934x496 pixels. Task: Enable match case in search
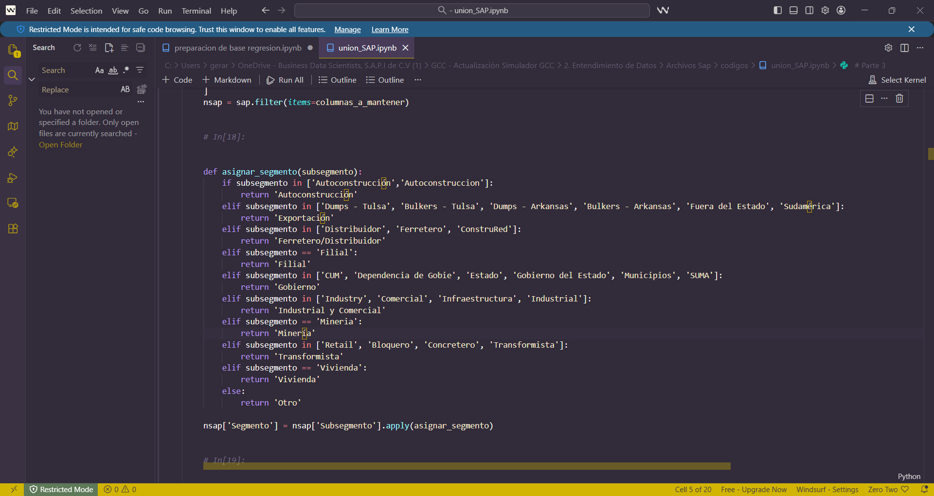click(99, 71)
